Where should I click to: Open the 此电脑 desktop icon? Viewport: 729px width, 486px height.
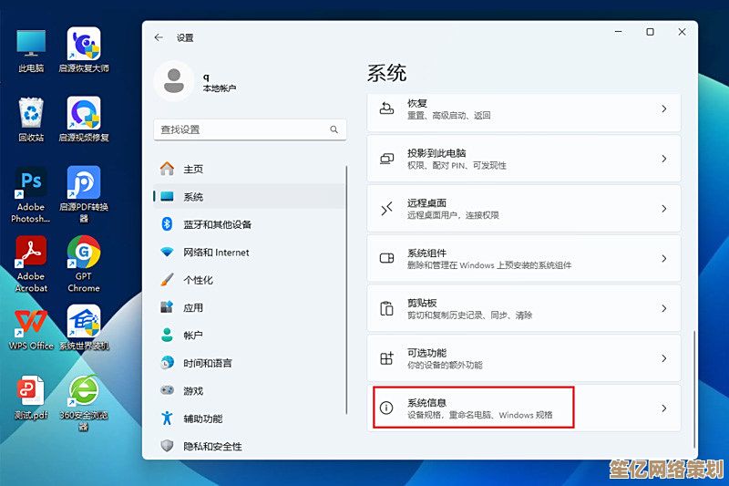(x=31, y=44)
